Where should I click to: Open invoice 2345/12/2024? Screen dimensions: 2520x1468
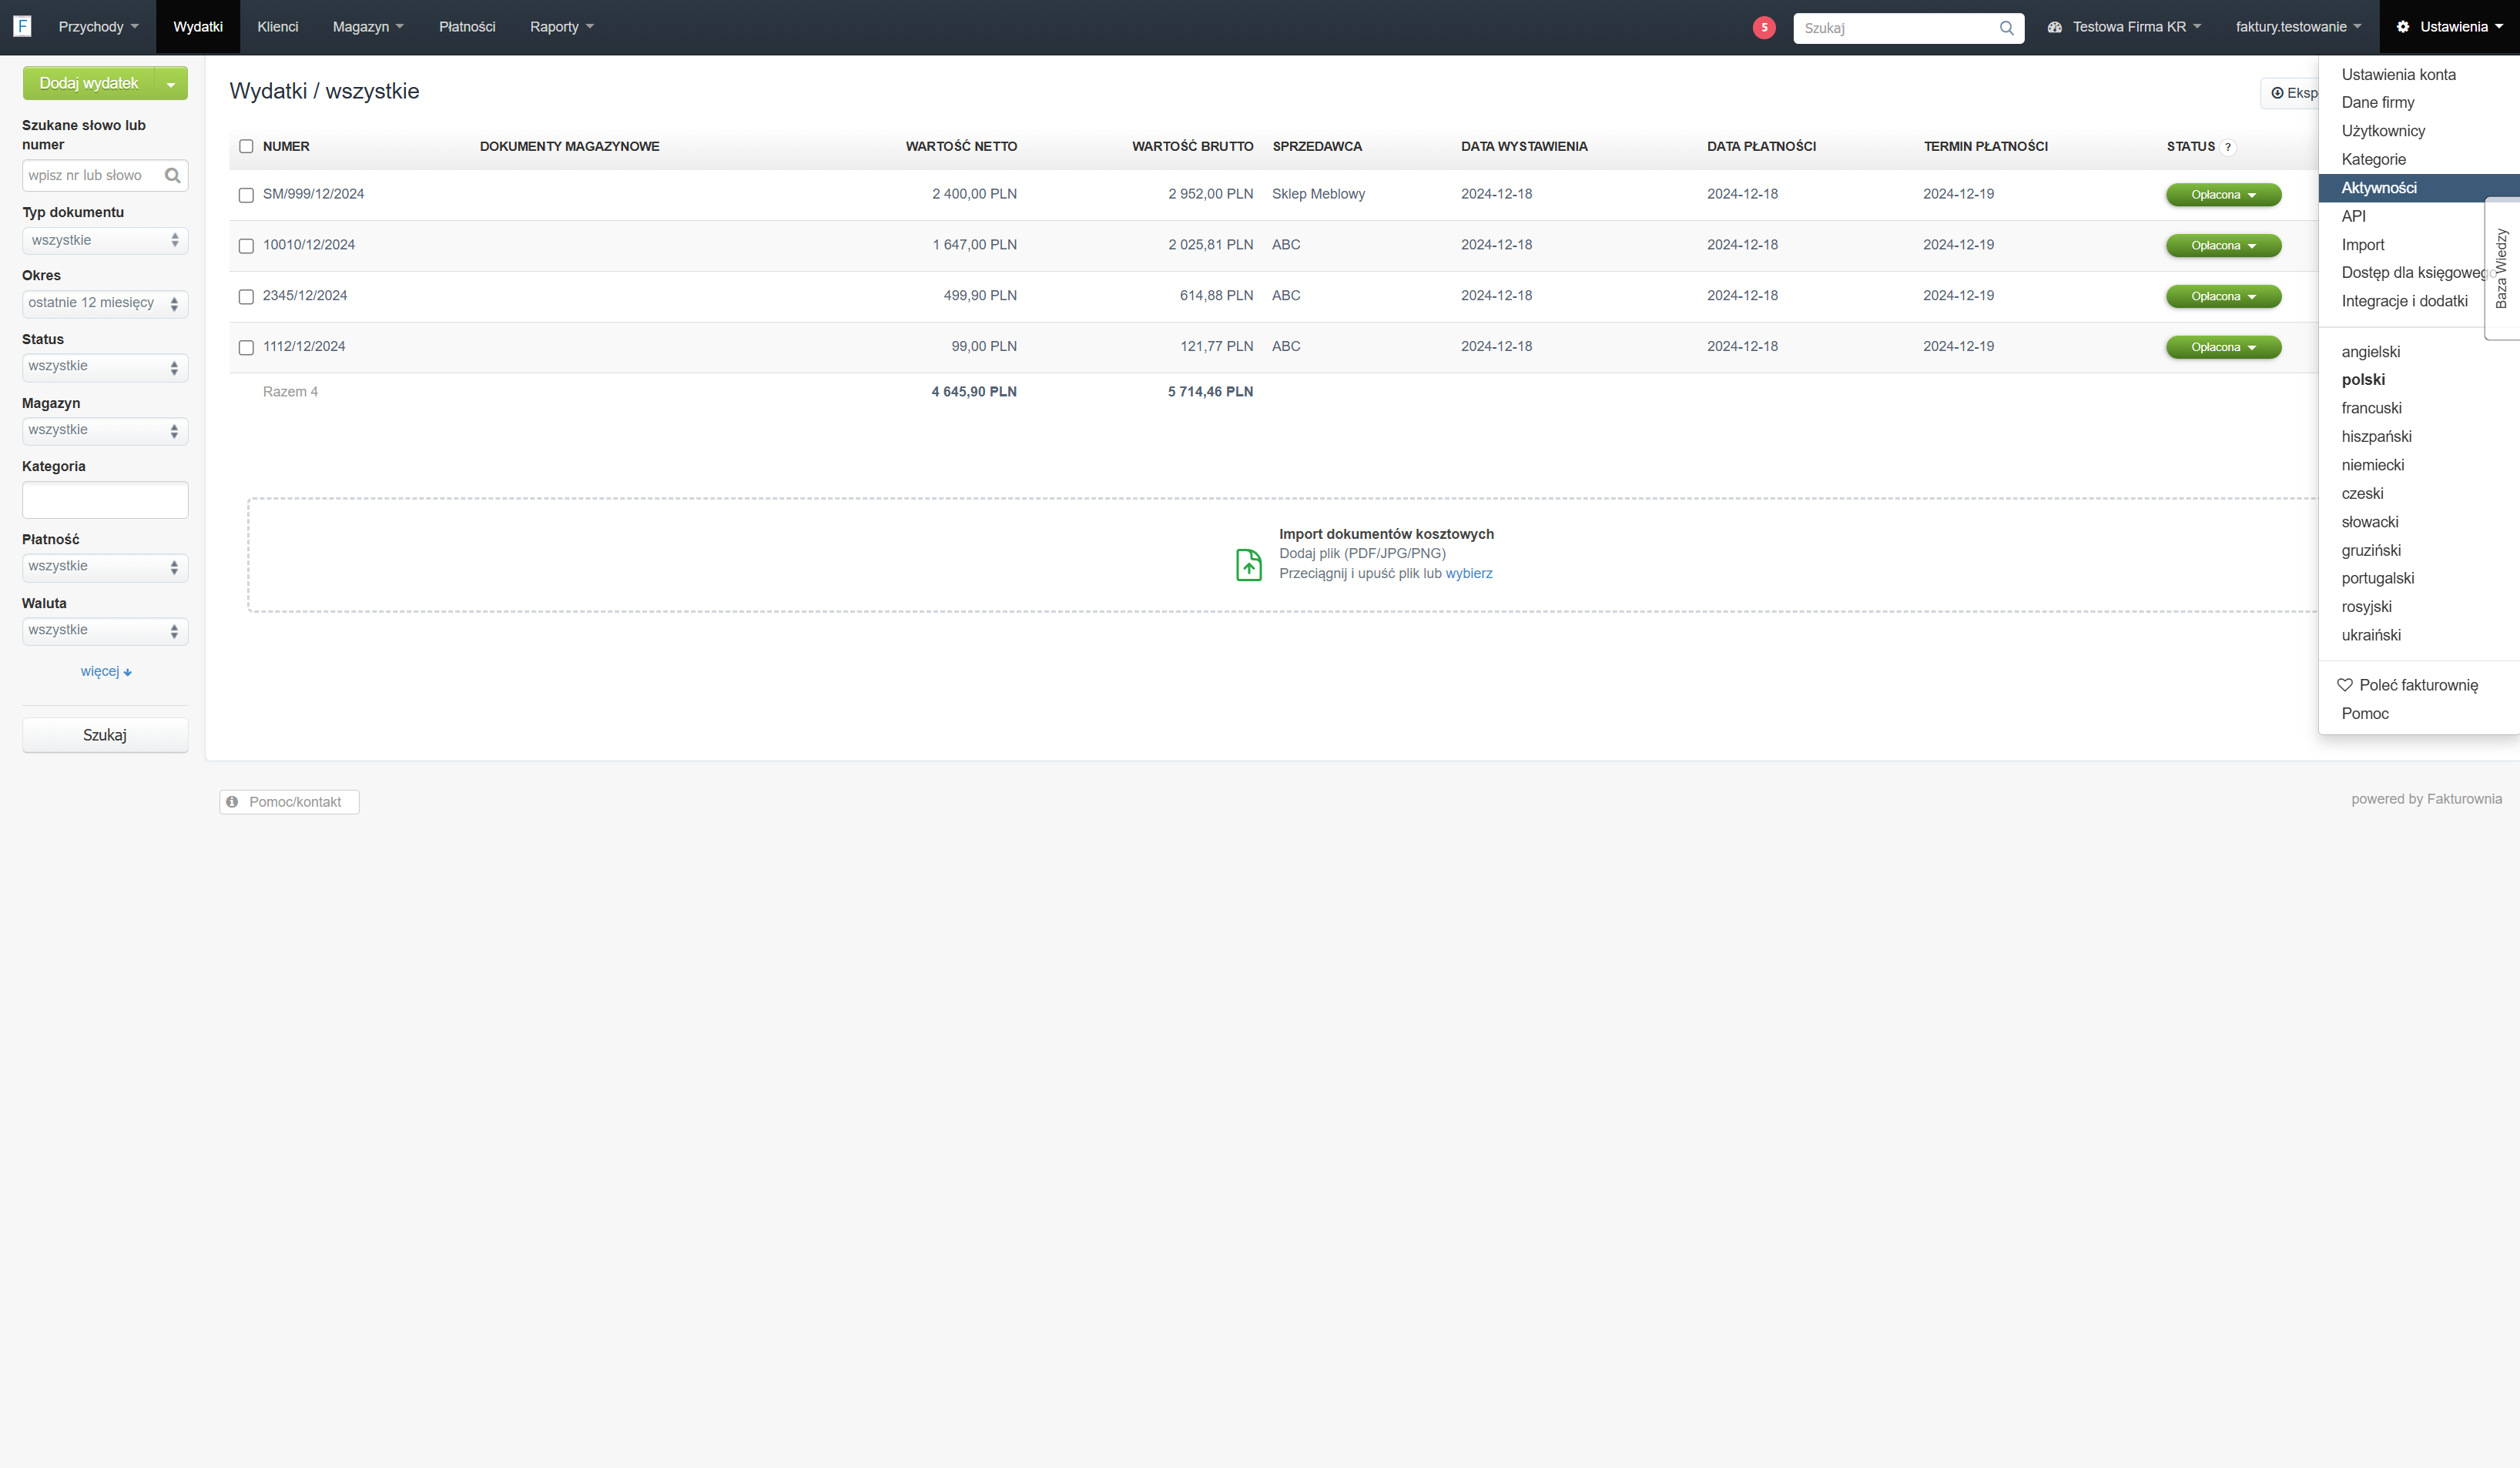305,296
